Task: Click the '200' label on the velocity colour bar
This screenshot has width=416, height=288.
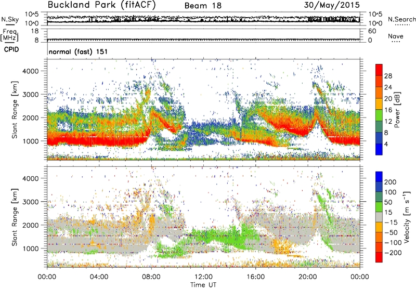Action: [x=391, y=182]
